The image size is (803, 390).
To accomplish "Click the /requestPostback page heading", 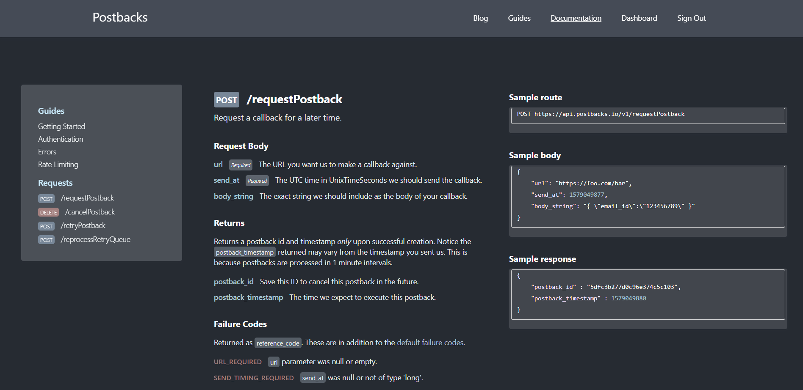I will click(x=294, y=99).
